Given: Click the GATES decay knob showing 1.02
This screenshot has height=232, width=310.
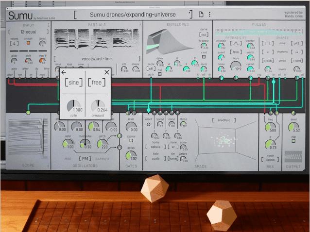Looking at the screenshot, I should [131, 156].
